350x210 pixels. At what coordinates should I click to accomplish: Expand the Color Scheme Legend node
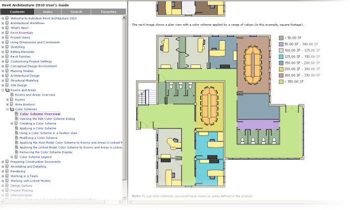tap(12, 157)
